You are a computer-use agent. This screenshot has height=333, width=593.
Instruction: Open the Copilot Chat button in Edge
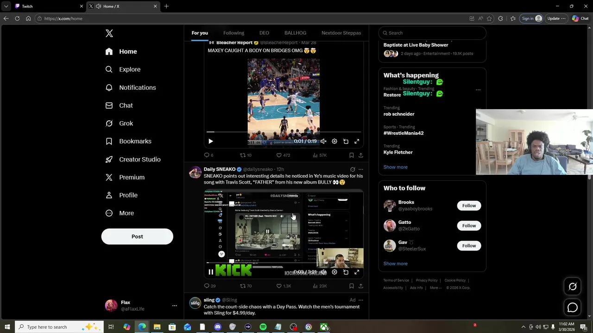coord(580,18)
